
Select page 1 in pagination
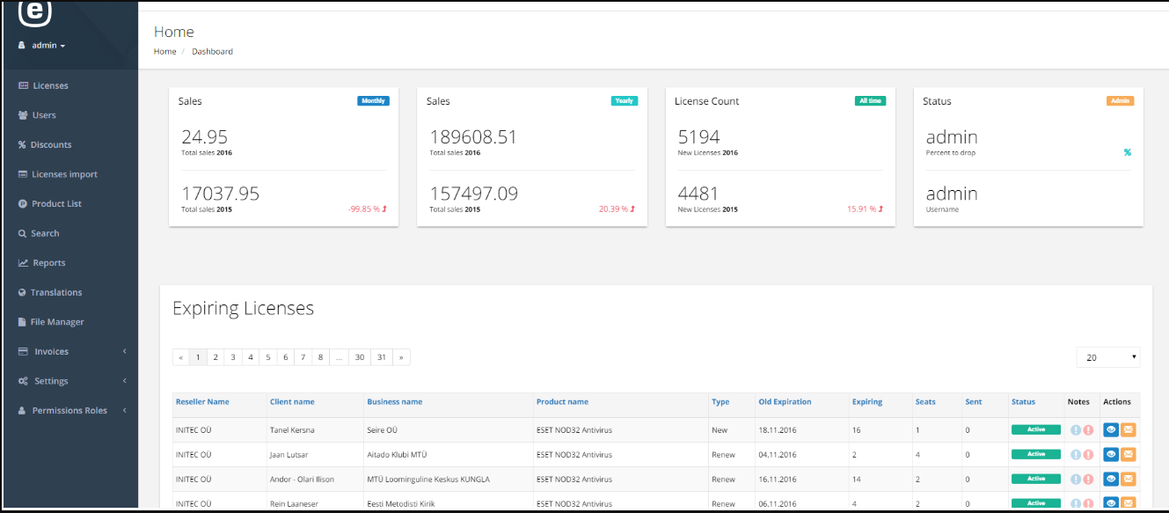[x=198, y=357]
